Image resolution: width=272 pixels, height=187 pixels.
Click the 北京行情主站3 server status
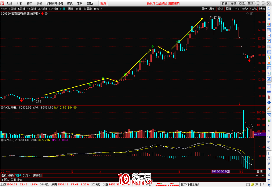[x=190, y=184]
